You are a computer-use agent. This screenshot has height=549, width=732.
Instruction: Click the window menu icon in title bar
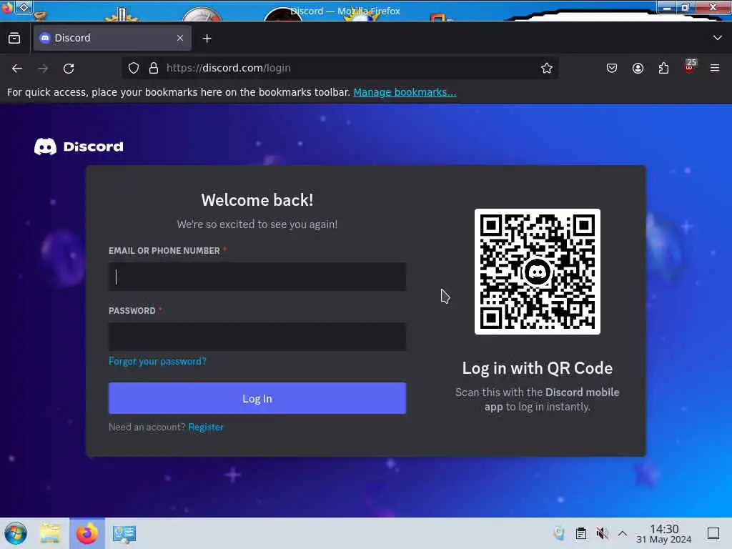coord(7,7)
